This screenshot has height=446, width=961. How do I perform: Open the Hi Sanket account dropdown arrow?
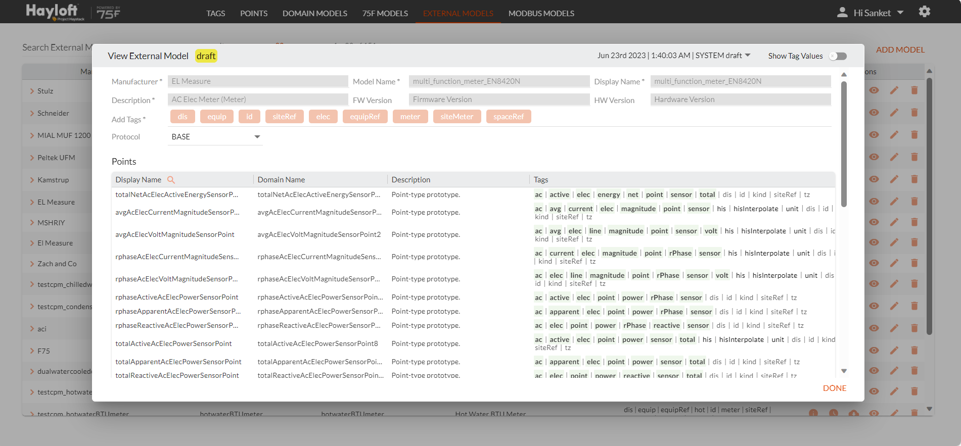(x=900, y=13)
